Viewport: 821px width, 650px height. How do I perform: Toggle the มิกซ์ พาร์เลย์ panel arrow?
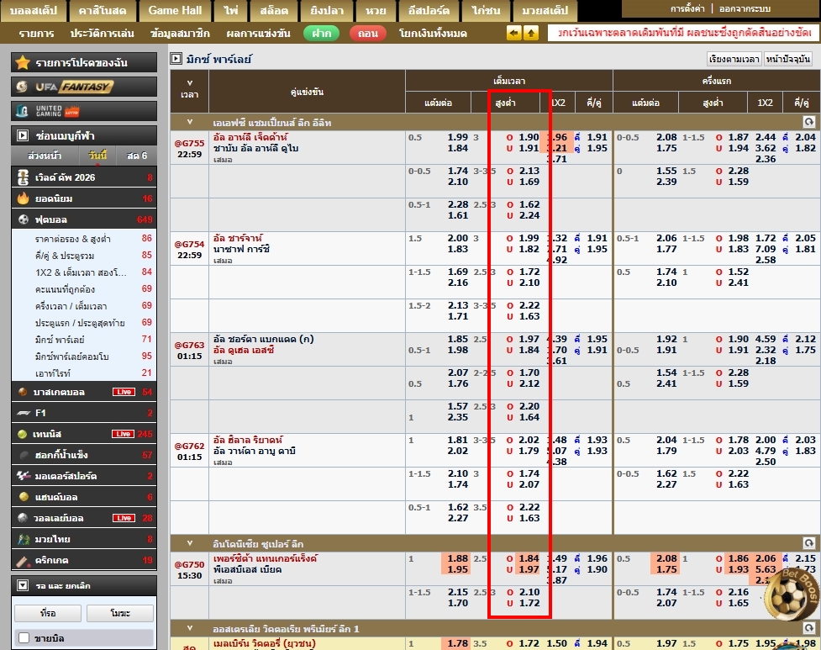[176, 59]
